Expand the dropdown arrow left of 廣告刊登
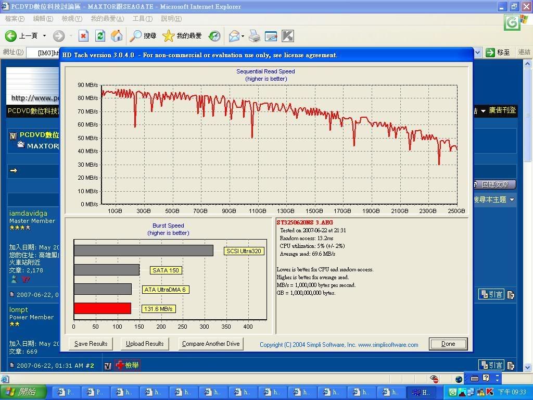This screenshot has height=400, width=533. (483, 111)
